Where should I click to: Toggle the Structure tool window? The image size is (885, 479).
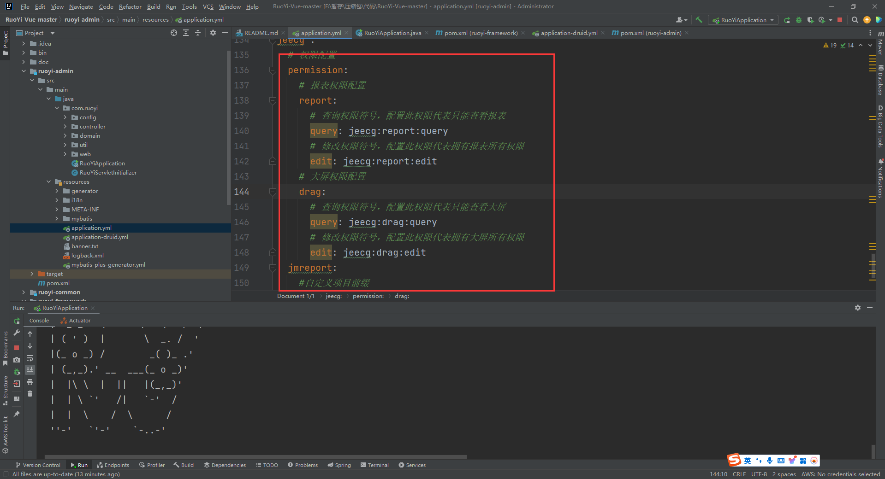5,391
